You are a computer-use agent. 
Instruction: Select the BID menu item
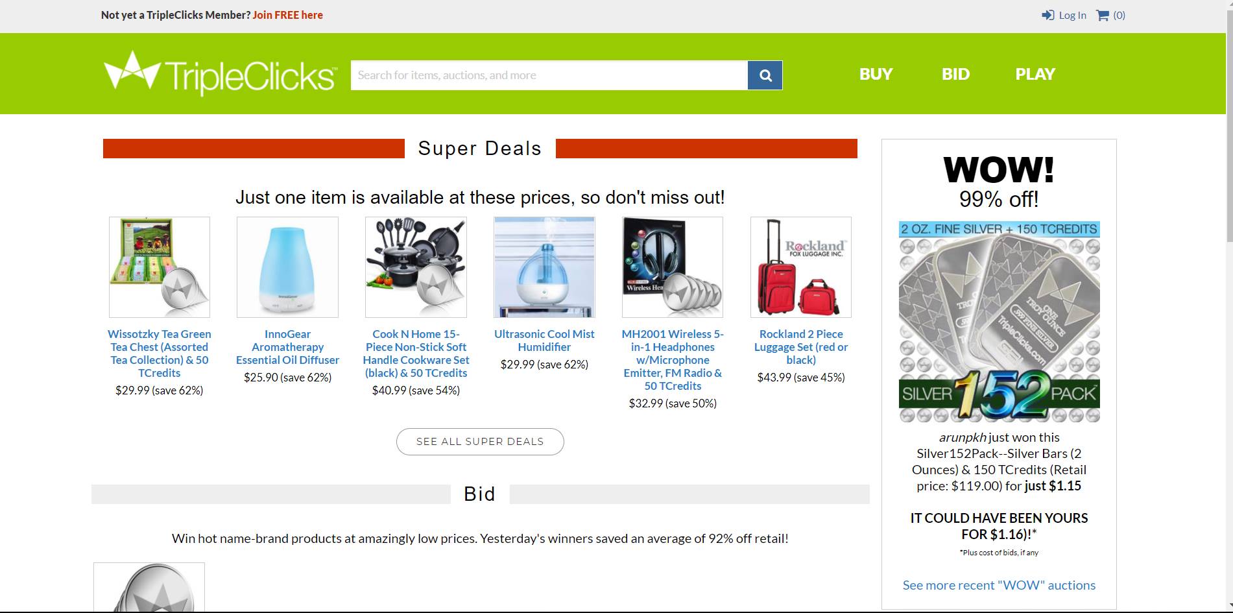[955, 73]
